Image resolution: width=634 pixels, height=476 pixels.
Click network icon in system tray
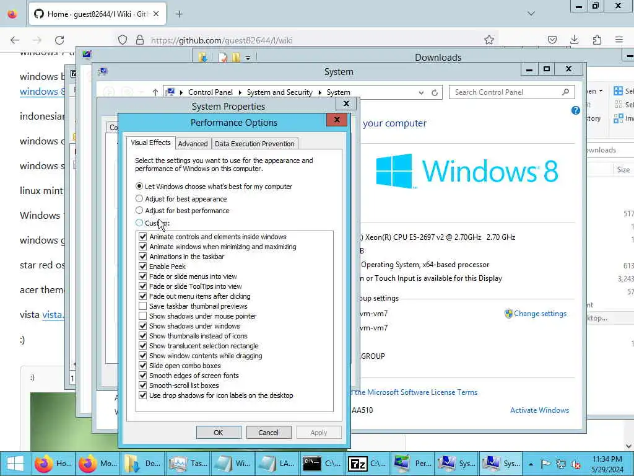click(561, 464)
